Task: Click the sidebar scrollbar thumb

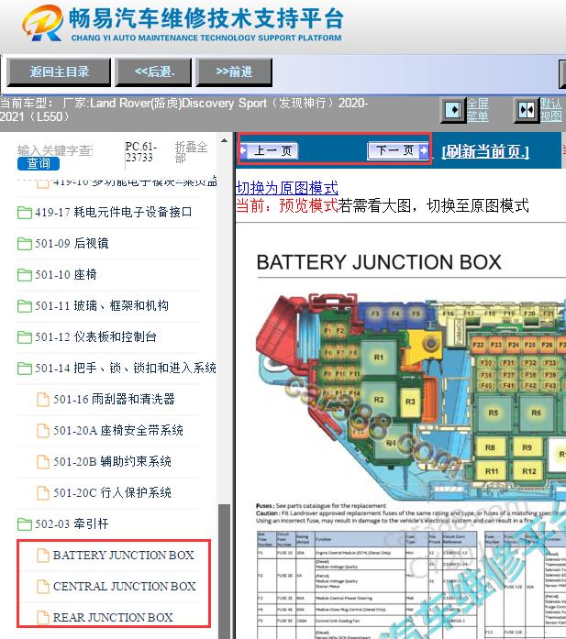Action: tap(224, 570)
